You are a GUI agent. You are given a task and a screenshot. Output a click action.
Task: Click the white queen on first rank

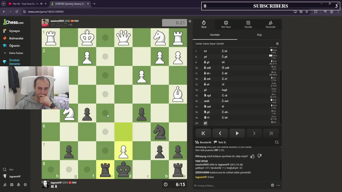(123, 38)
